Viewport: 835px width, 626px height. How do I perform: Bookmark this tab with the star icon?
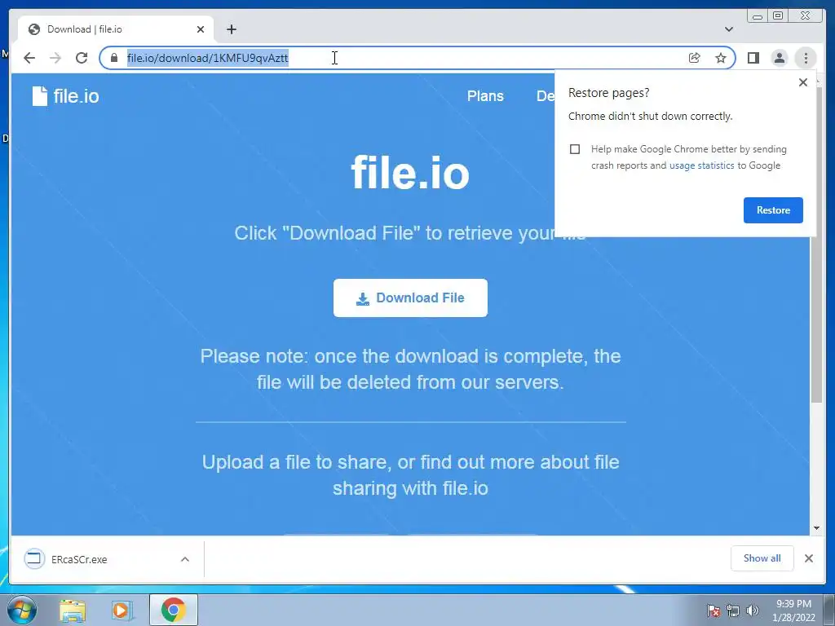click(721, 58)
